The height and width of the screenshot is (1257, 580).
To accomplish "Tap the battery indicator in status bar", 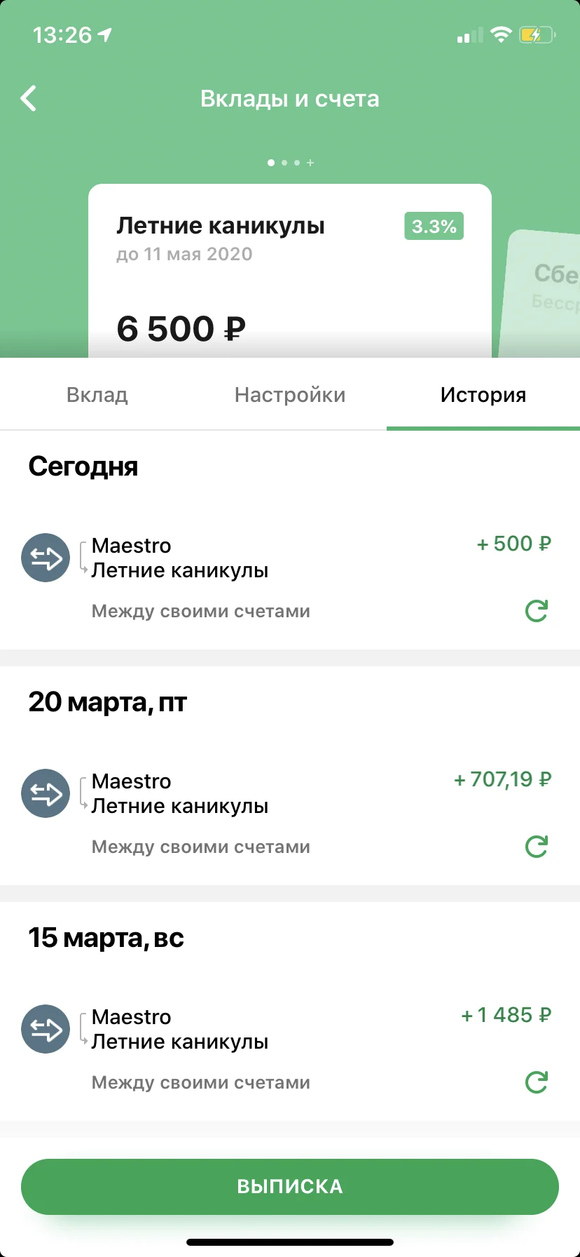I will coord(537,35).
